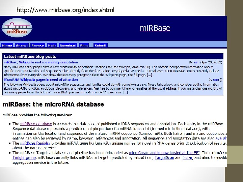Go to the Browse tab

click(x=38, y=45)
